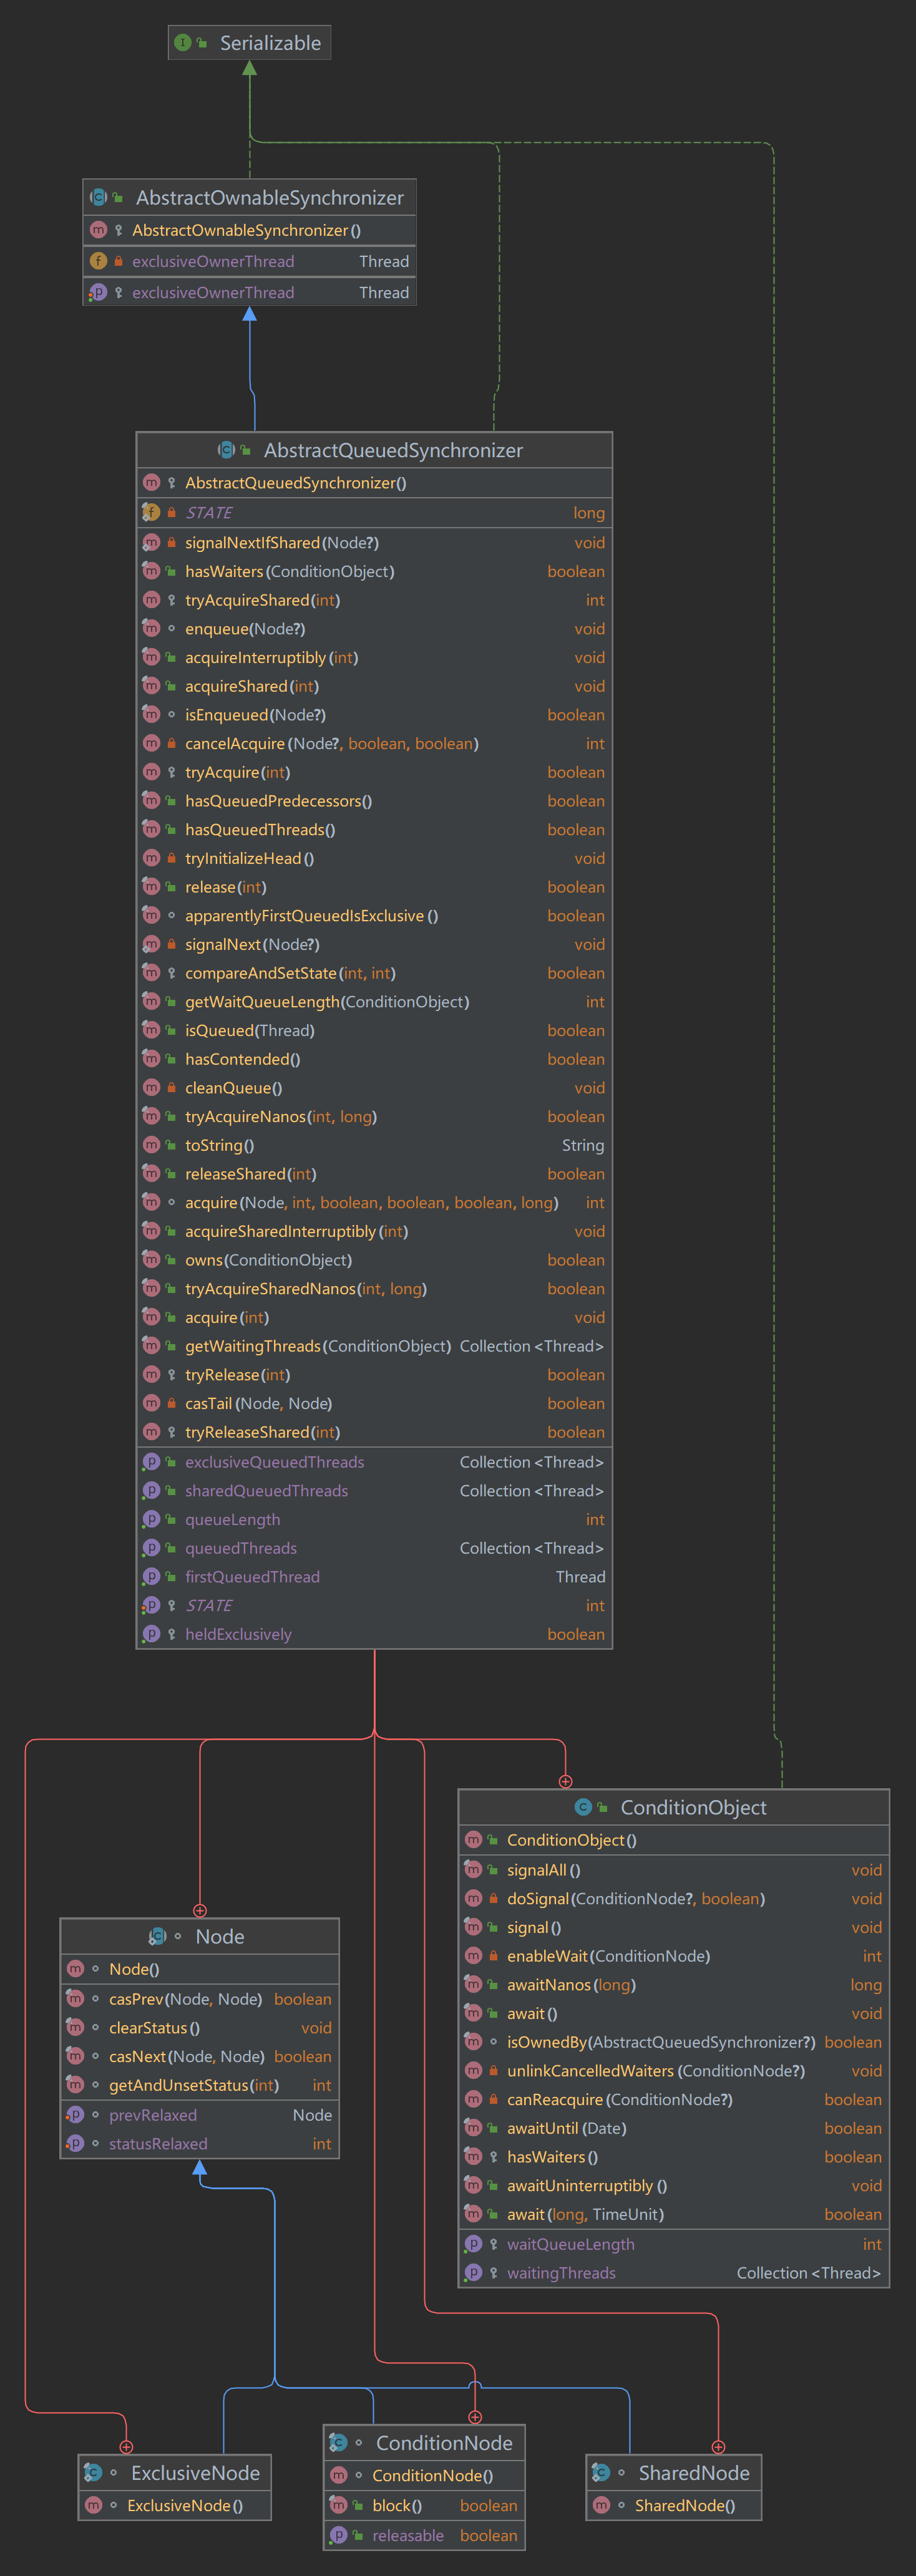Image resolution: width=916 pixels, height=2576 pixels.
Task: Click the method icon beside toString()
Action: coord(151,1145)
